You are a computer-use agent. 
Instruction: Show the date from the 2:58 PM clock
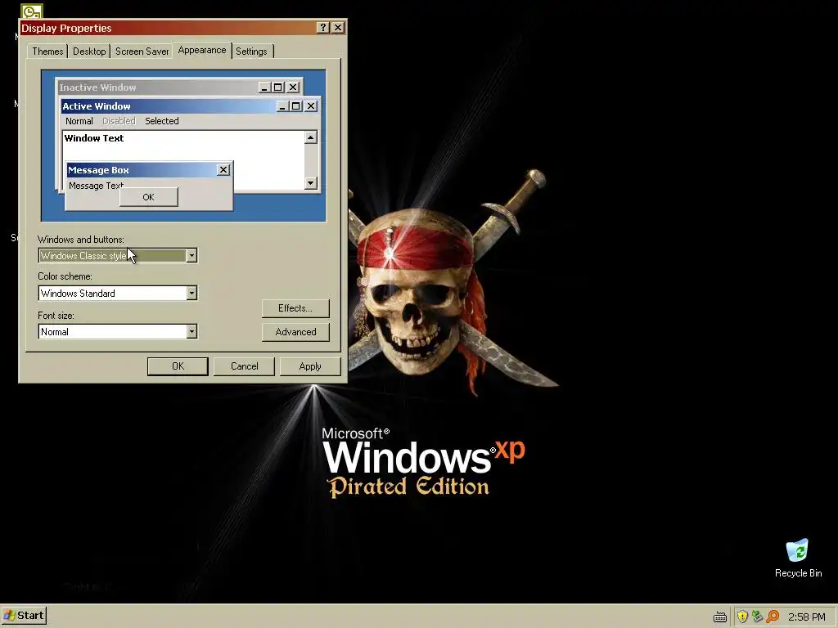coord(806,617)
